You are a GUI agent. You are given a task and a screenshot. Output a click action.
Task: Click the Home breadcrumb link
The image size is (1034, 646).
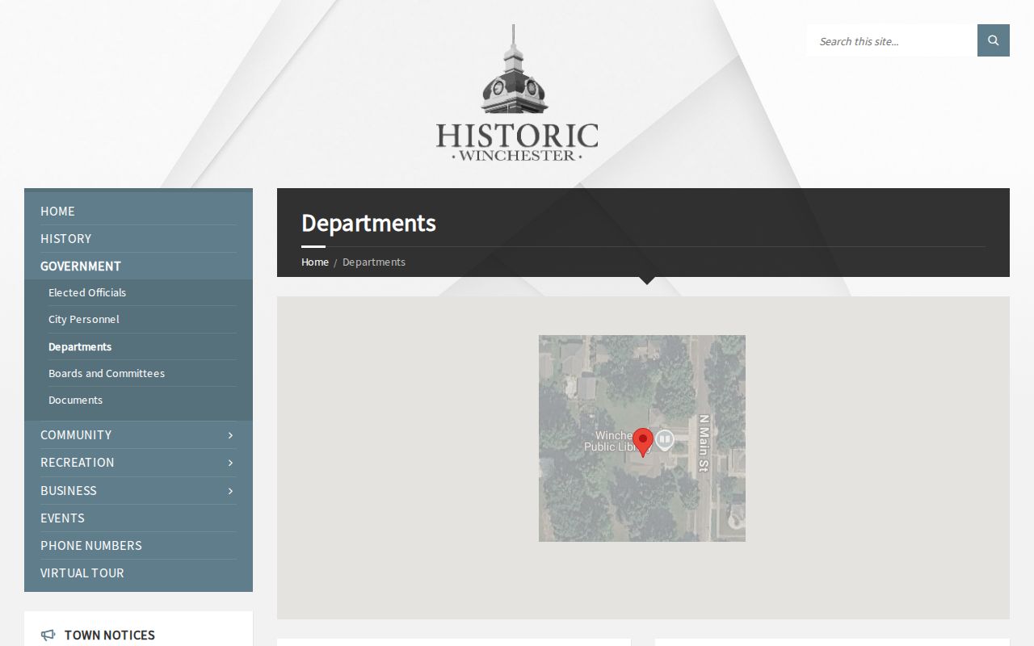[x=315, y=262]
